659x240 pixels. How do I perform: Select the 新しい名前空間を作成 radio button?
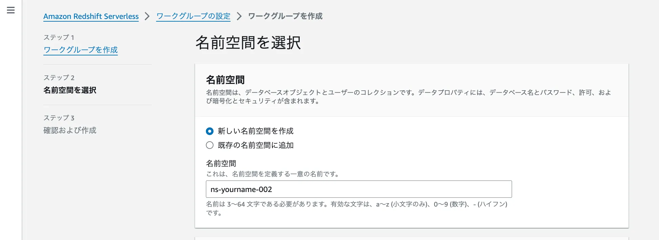pyautogui.click(x=210, y=131)
